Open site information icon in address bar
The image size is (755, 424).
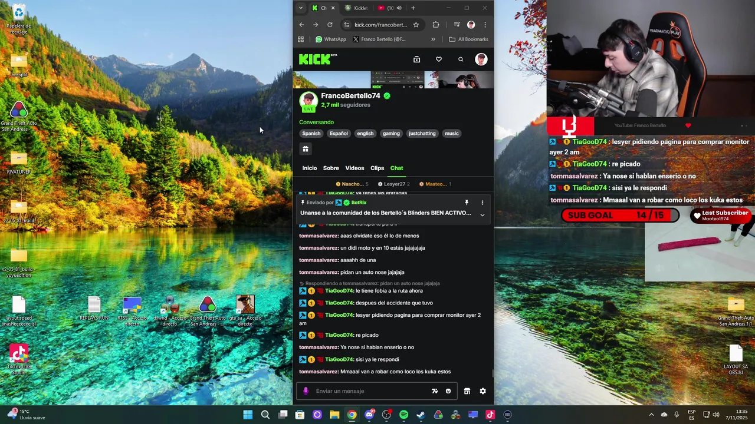click(x=347, y=25)
